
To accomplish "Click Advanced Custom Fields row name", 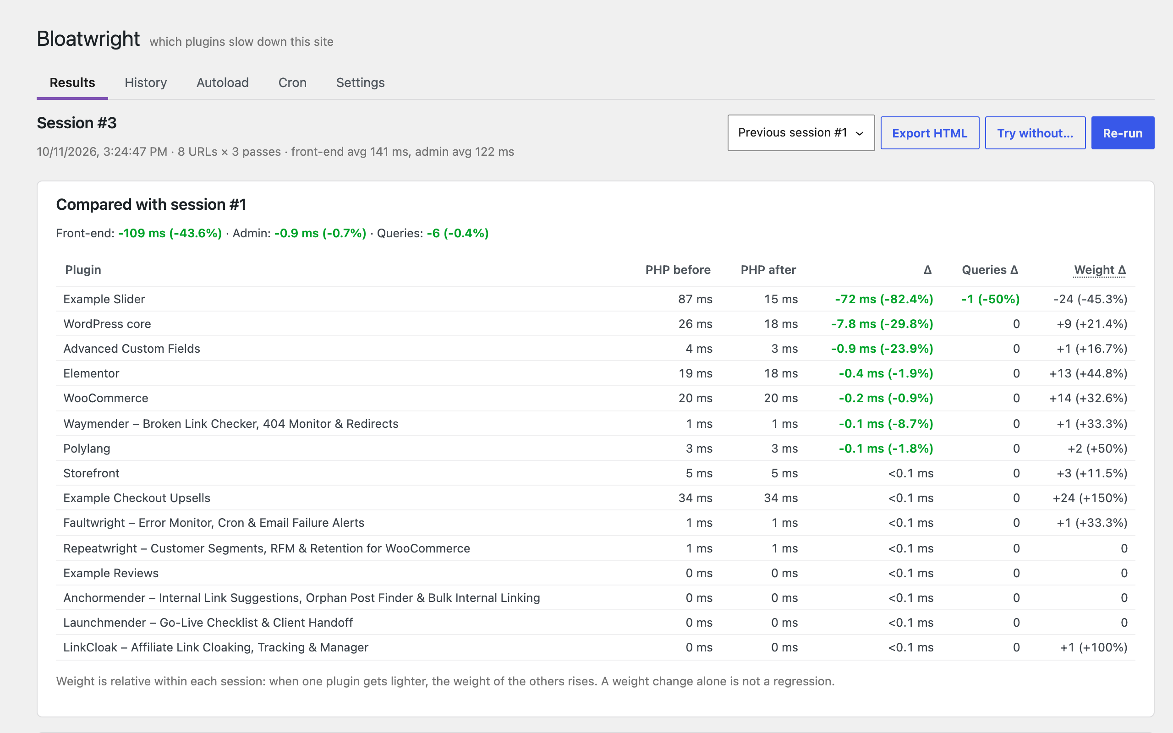I will [x=132, y=349].
